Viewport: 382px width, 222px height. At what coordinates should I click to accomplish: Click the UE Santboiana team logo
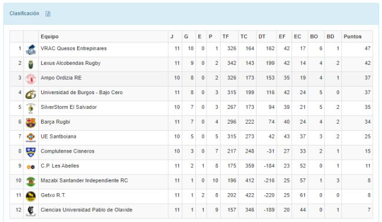click(x=31, y=138)
